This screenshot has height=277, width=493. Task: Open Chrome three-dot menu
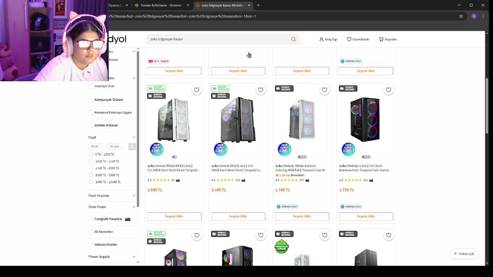pyautogui.click(x=483, y=16)
